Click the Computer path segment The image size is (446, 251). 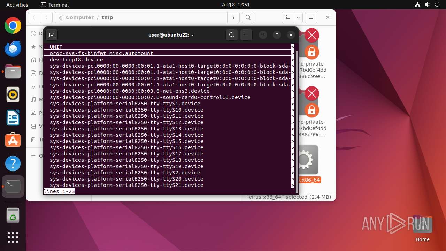click(x=80, y=17)
